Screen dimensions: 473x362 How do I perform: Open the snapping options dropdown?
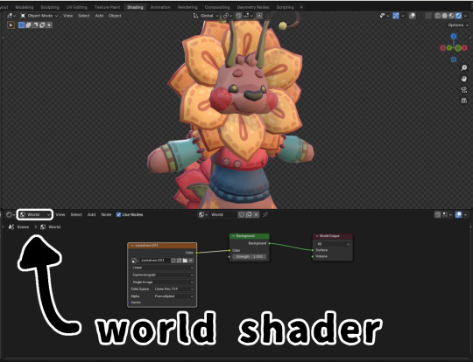[247, 16]
